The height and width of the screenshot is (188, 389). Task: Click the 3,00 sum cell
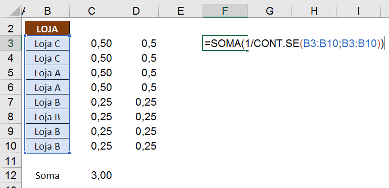(x=92, y=175)
